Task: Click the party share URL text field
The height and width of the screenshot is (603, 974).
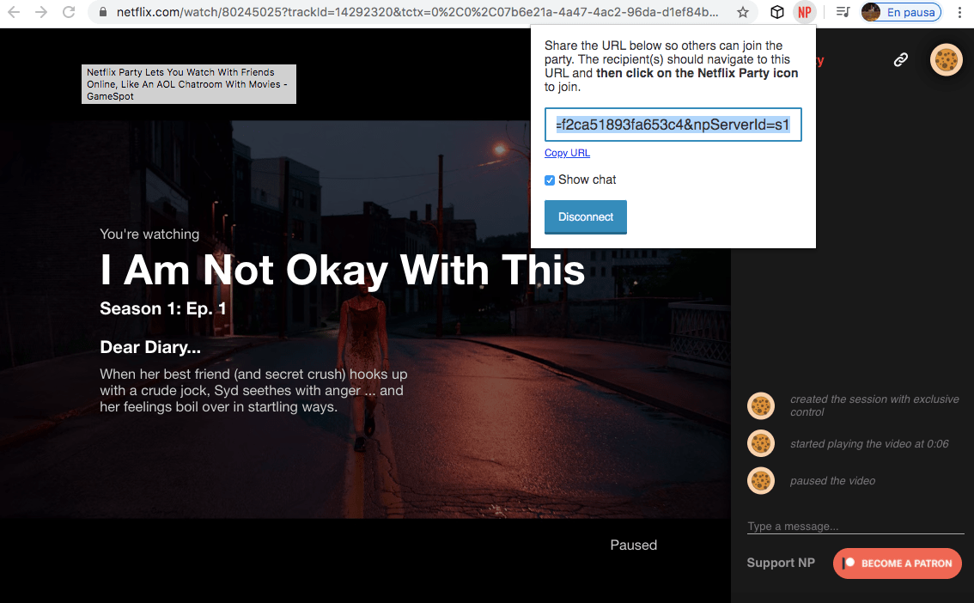Action: click(673, 125)
